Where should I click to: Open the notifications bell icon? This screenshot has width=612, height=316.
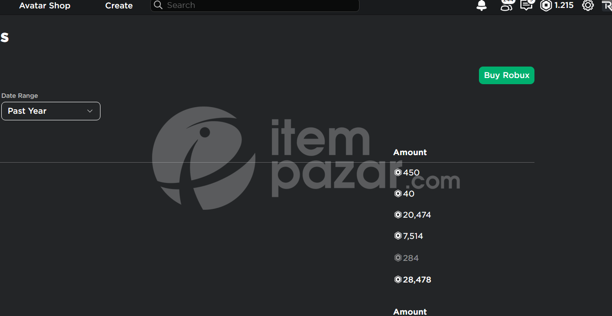pos(482,5)
